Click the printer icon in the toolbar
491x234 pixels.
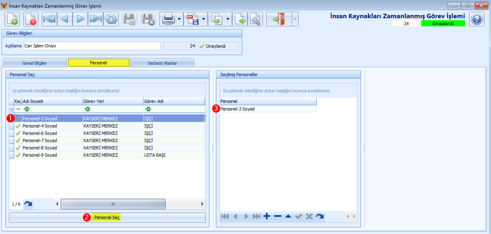pyautogui.click(x=168, y=19)
